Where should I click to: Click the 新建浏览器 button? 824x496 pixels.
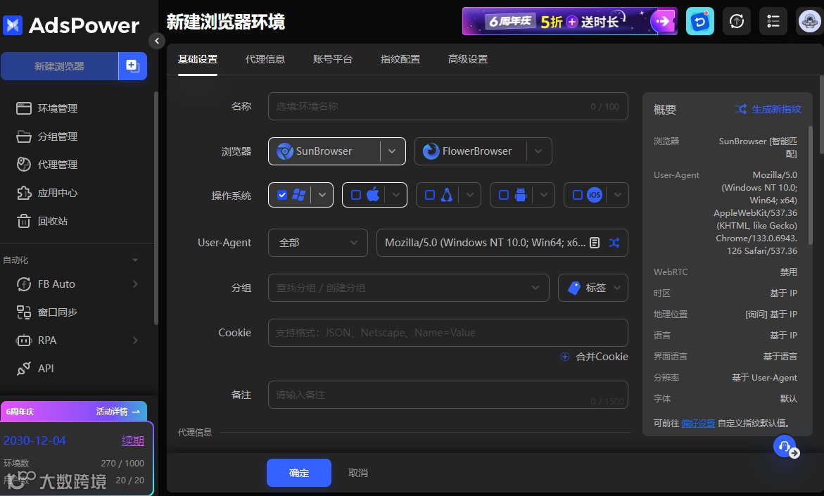59,66
